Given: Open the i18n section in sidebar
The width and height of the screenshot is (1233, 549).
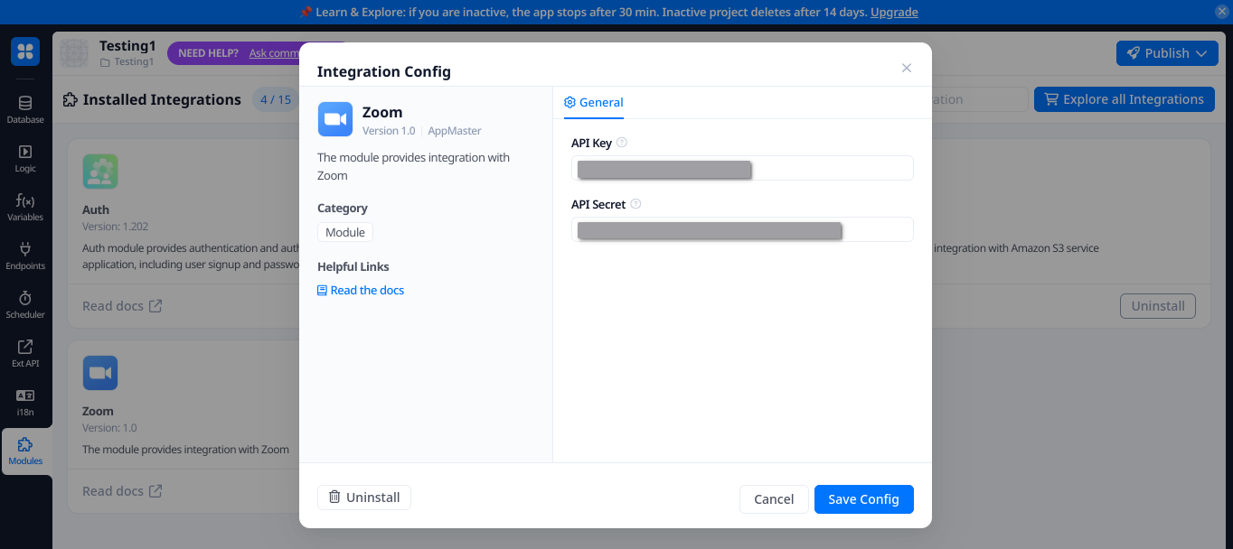Looking at the screenshot, I should coord(25,402).
